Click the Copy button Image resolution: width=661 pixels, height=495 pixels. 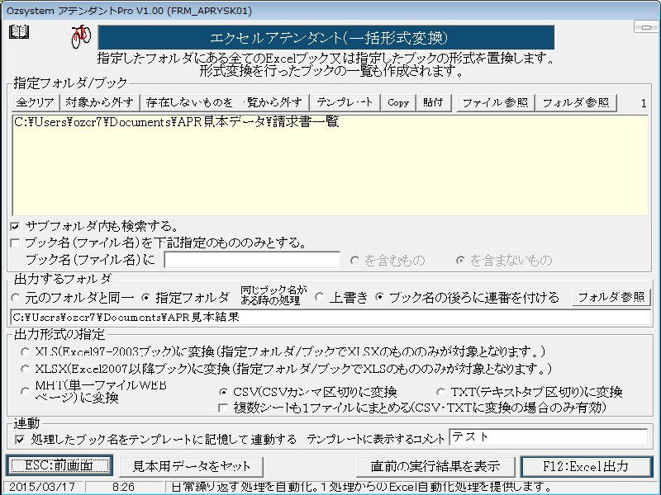(x=398, y=102)
